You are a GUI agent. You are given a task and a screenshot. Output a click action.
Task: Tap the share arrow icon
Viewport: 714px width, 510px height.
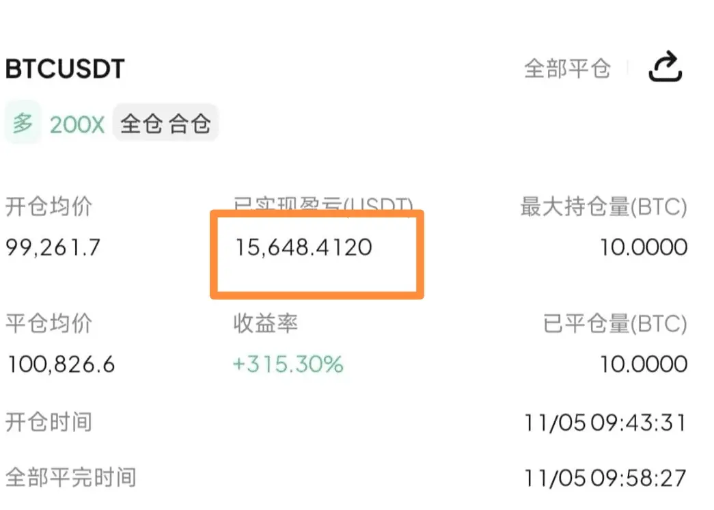click(x=665, y=68)
